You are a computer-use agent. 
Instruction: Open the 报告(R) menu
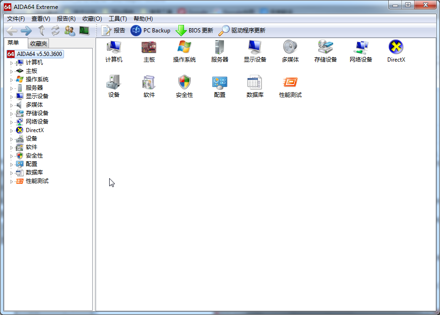pyautogui.click(x=66, y=19)
